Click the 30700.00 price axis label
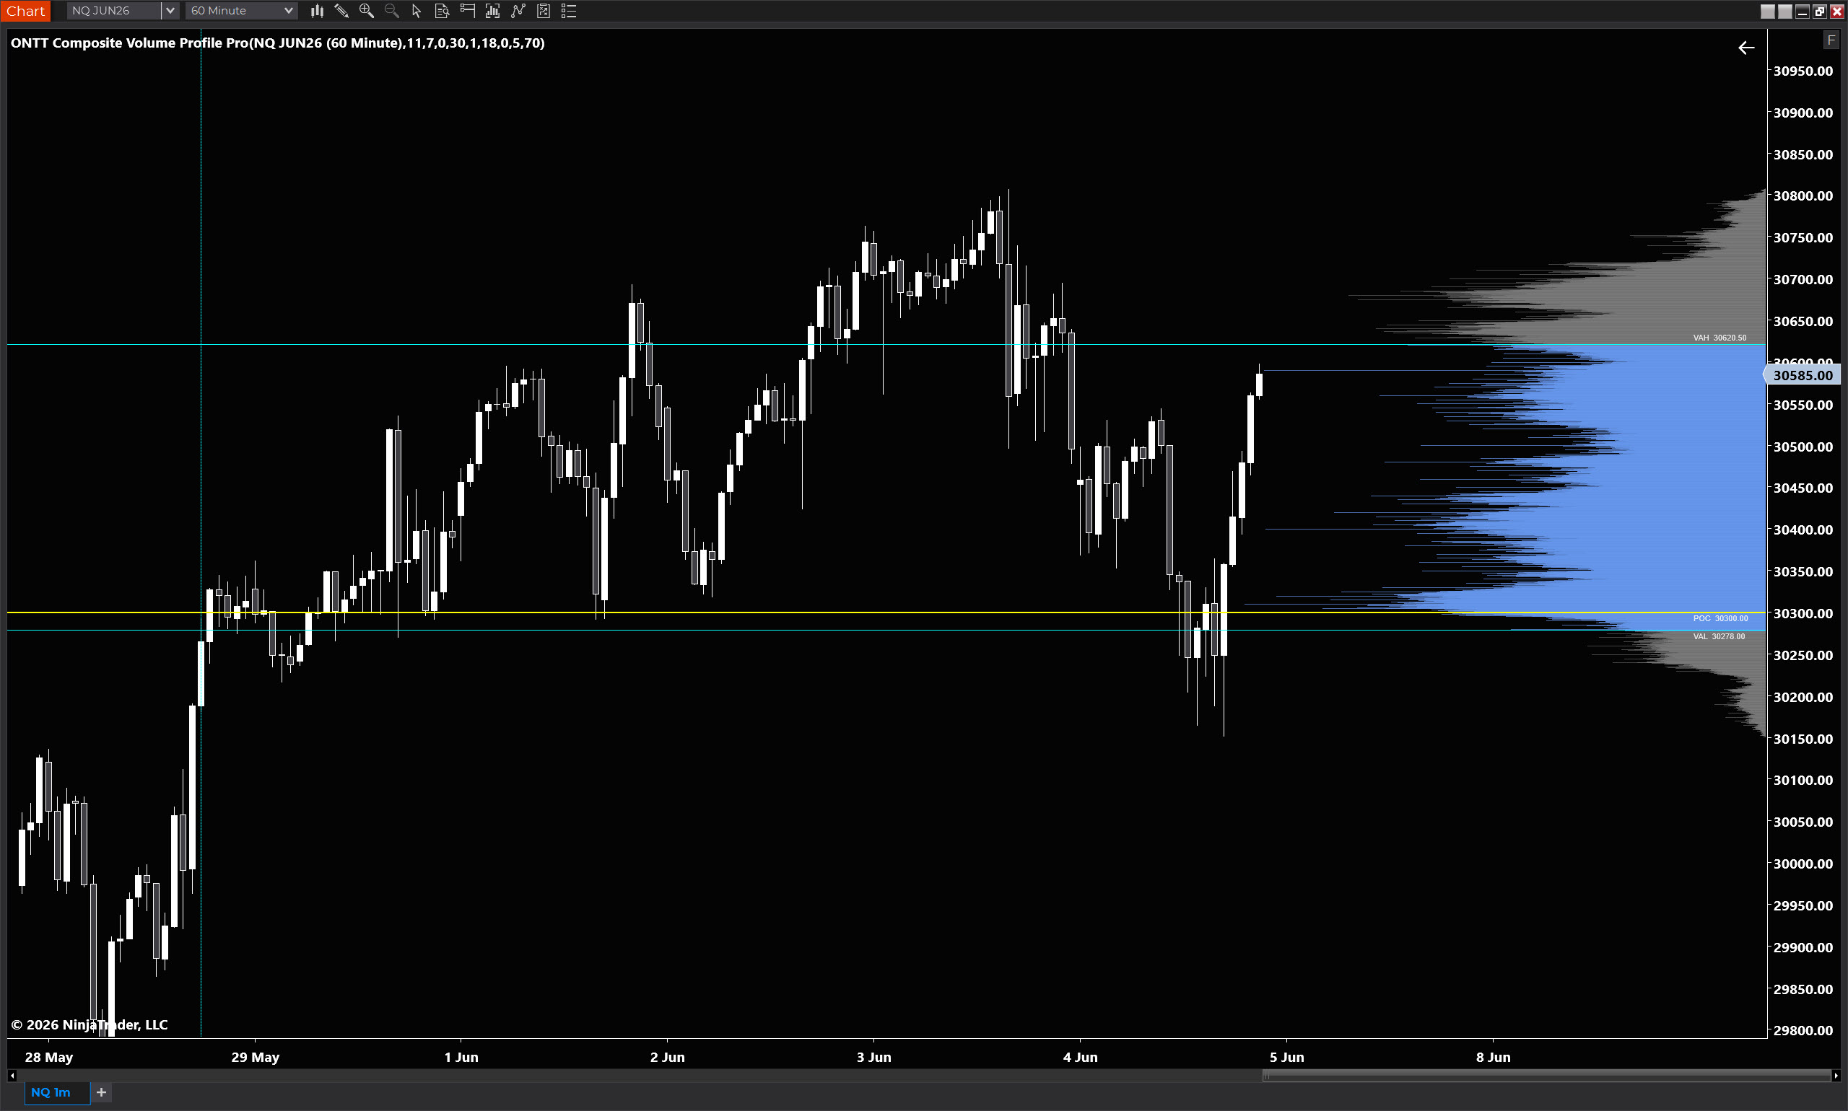 [x=1803, y=279]
